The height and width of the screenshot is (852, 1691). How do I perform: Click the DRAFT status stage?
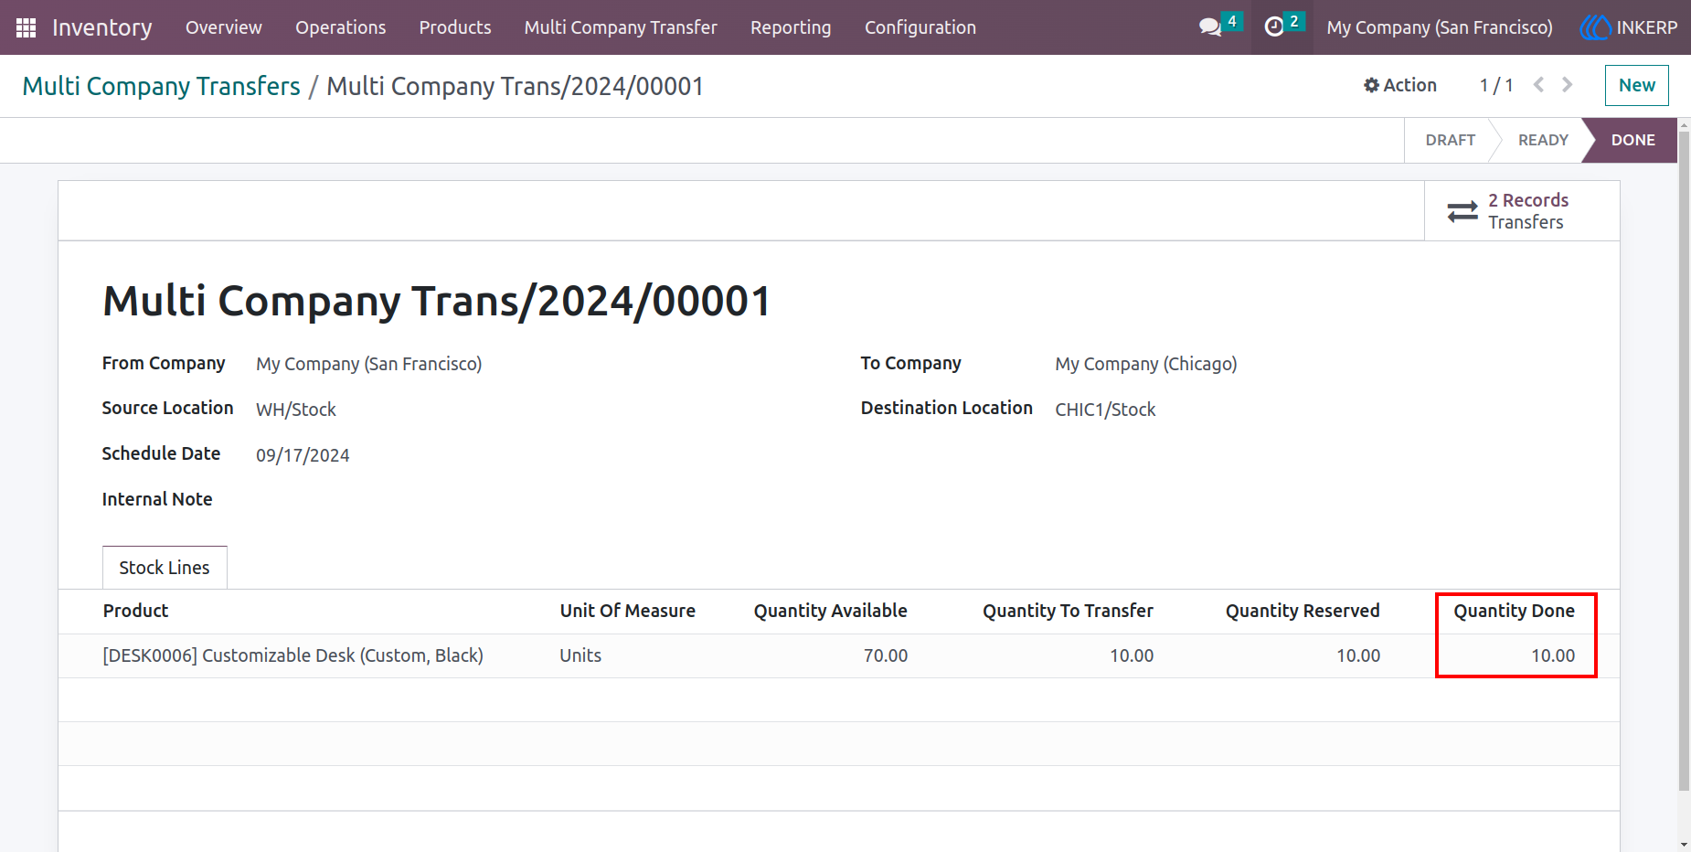[1450, 140]
